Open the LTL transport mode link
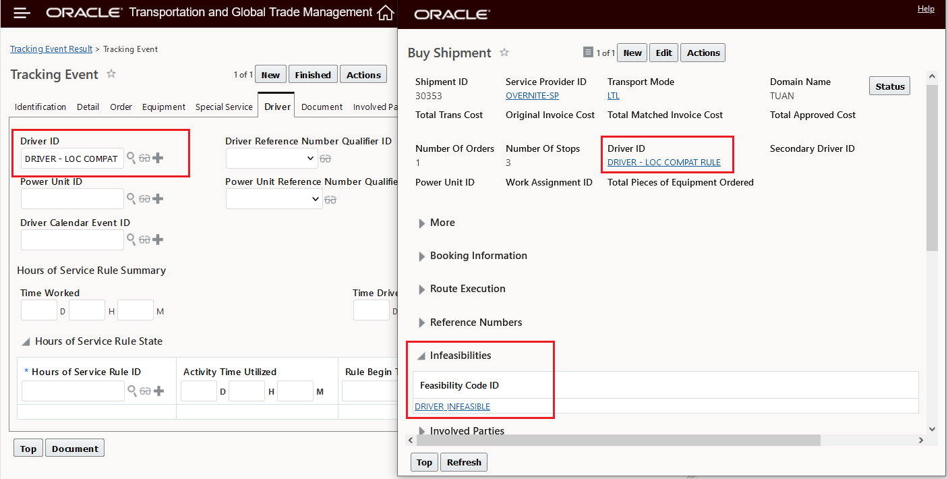The height and width of the screenshot is (479, 948). [614, 96]
